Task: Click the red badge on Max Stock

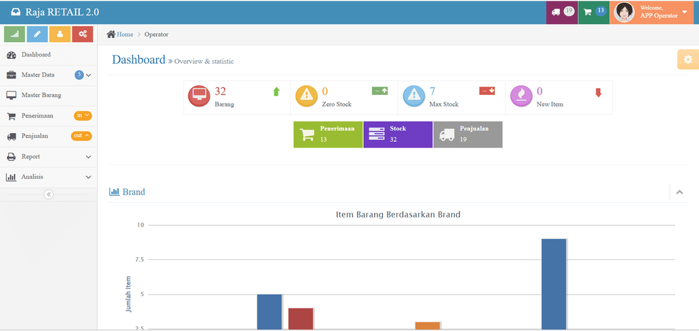Action: 487,91
